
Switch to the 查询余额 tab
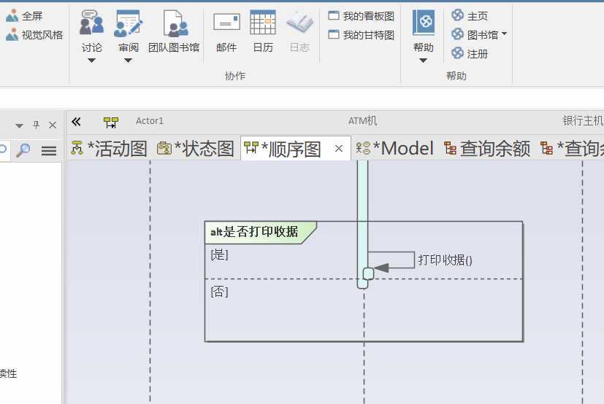[487, 149]
